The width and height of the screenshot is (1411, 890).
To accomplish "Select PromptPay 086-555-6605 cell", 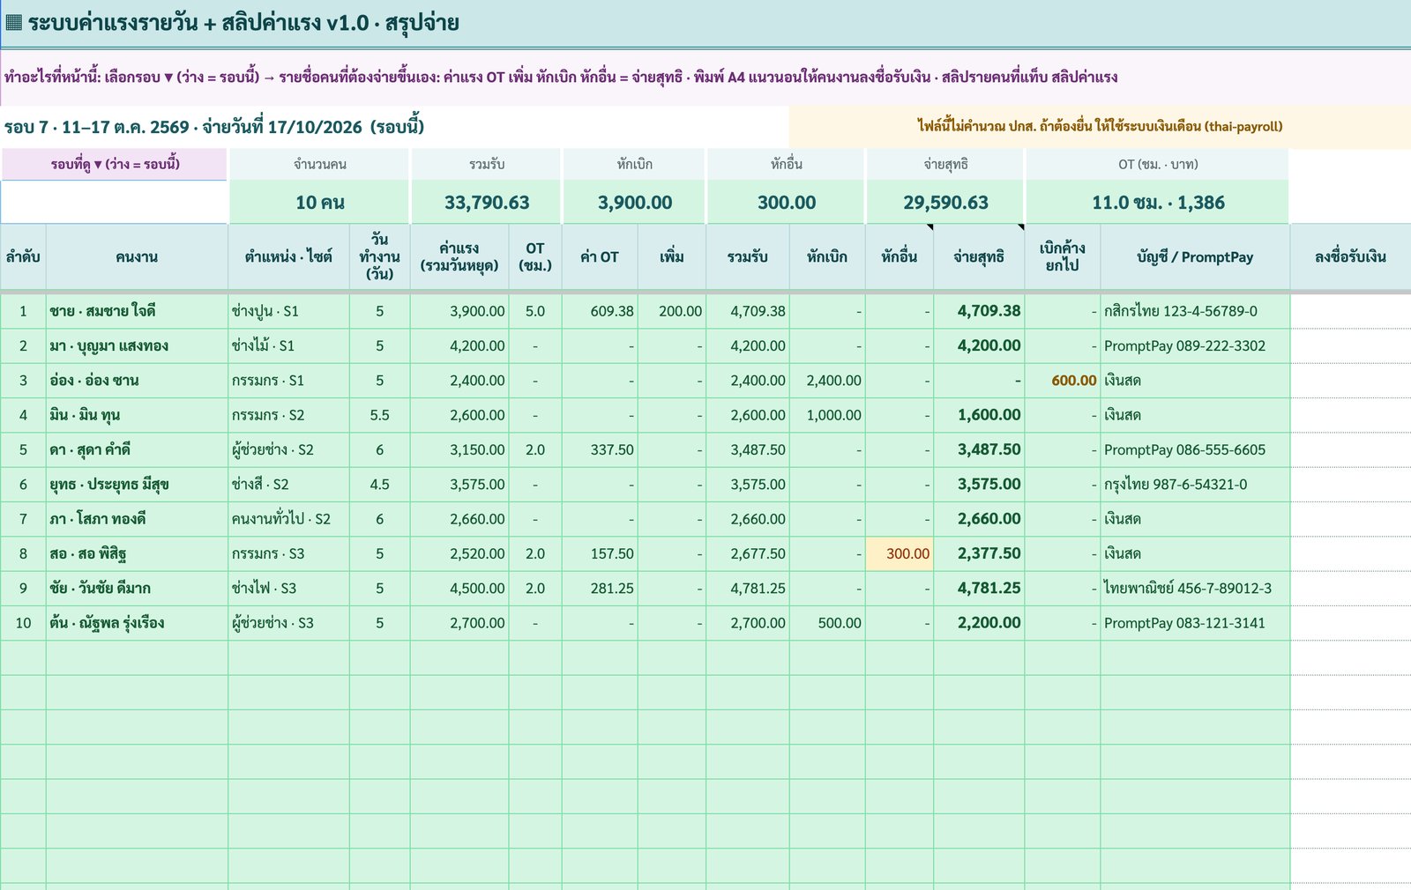I will click(1195, 449).
